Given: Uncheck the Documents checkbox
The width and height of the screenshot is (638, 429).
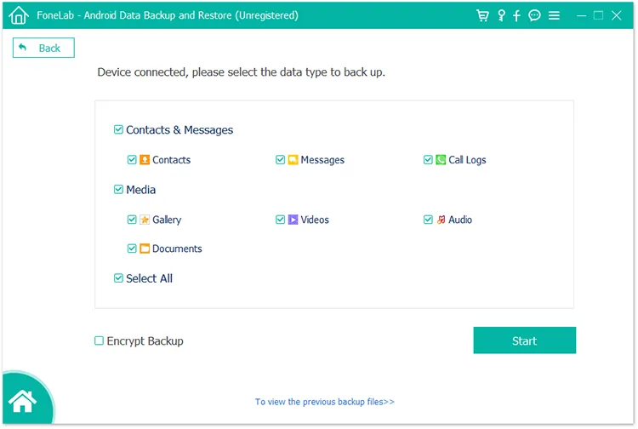Looking at the screenshot, I should click(132, 249).
